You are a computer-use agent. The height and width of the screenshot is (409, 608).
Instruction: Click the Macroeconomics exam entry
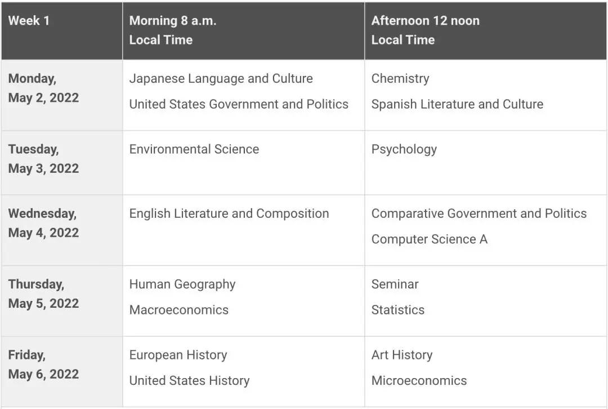point(179,310)
